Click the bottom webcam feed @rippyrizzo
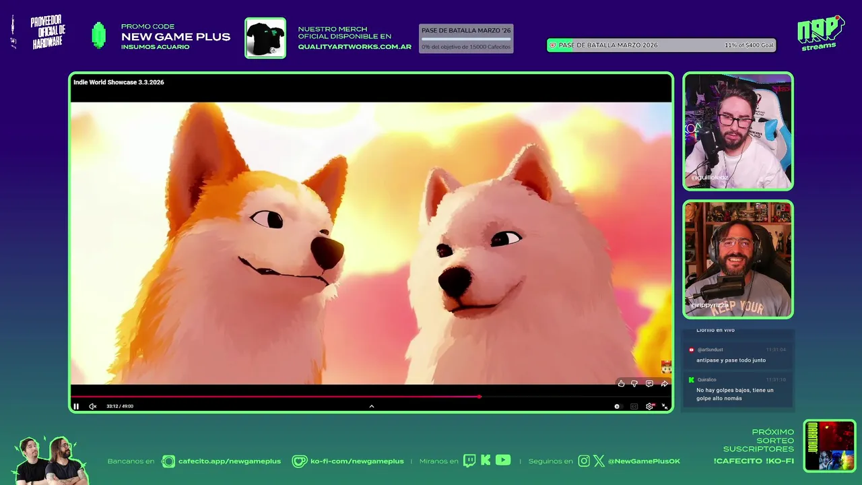Screen dimensions: 862x485 738,259
